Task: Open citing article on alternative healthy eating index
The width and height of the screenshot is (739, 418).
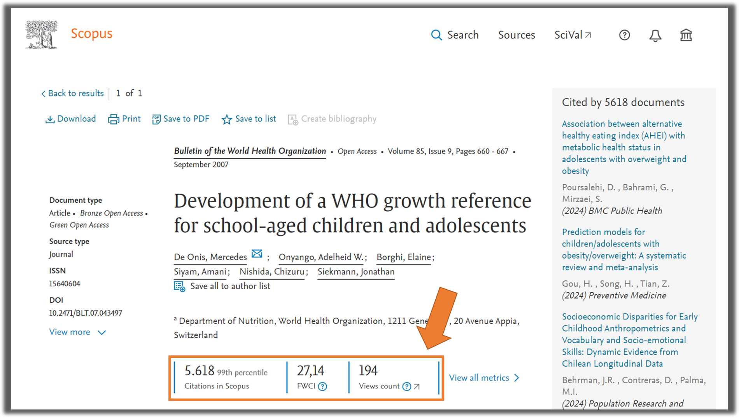Action: [x=624, y=147]
